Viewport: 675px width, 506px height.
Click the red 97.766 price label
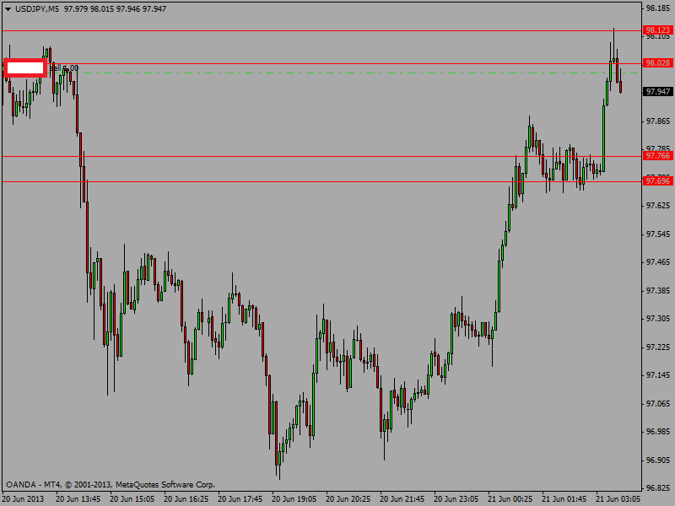coord(657,156)
